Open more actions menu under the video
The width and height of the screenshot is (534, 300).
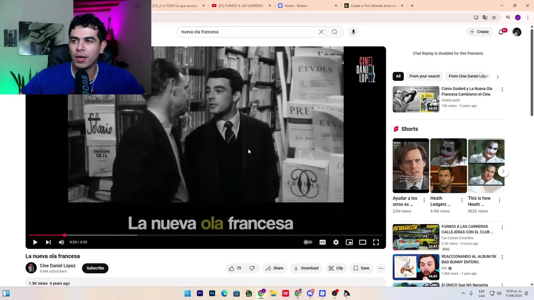pos(381,268)
